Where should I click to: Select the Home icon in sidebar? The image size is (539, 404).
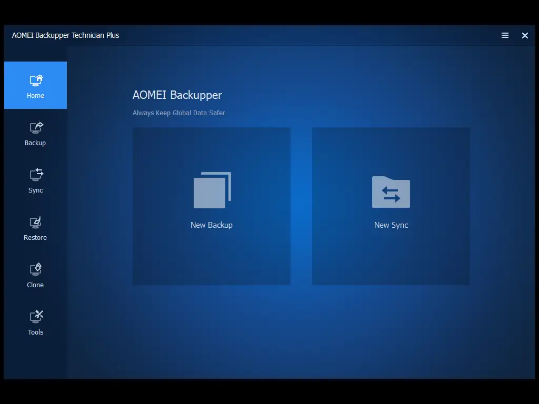tap(35, 80)
